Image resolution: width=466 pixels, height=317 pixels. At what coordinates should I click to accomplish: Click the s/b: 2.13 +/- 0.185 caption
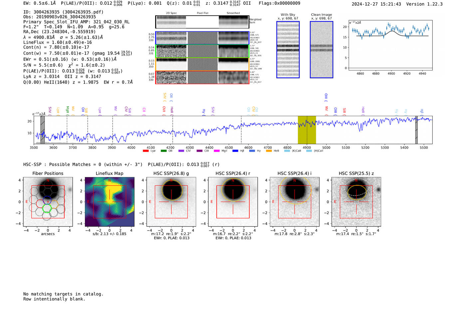pyautogui.click(x=110, y=234)
